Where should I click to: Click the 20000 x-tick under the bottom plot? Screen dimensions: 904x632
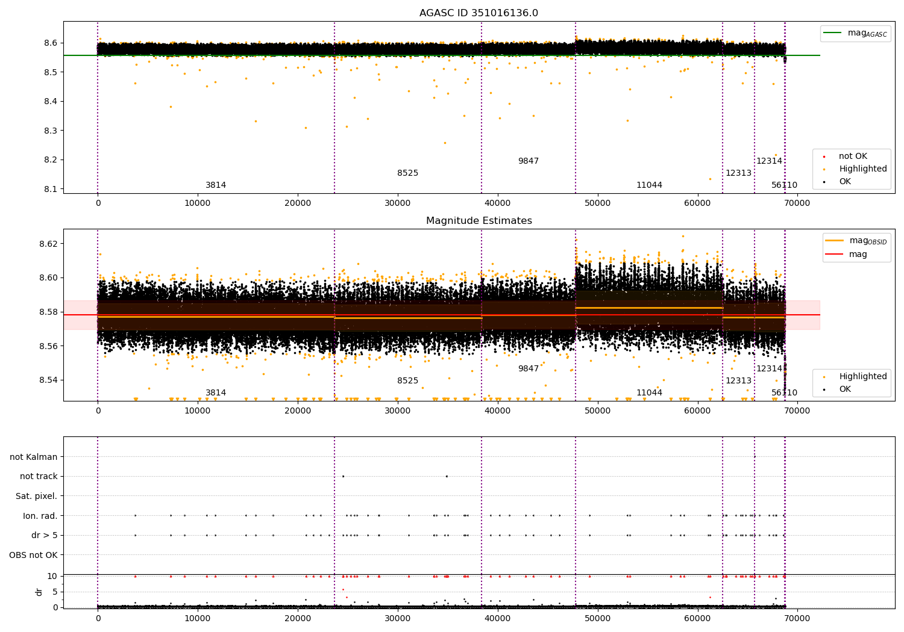tap(298, 618)
